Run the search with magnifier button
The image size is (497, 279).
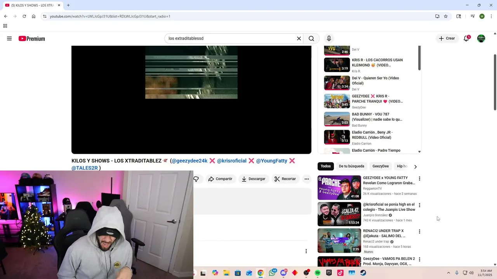[x=311, y=38]
